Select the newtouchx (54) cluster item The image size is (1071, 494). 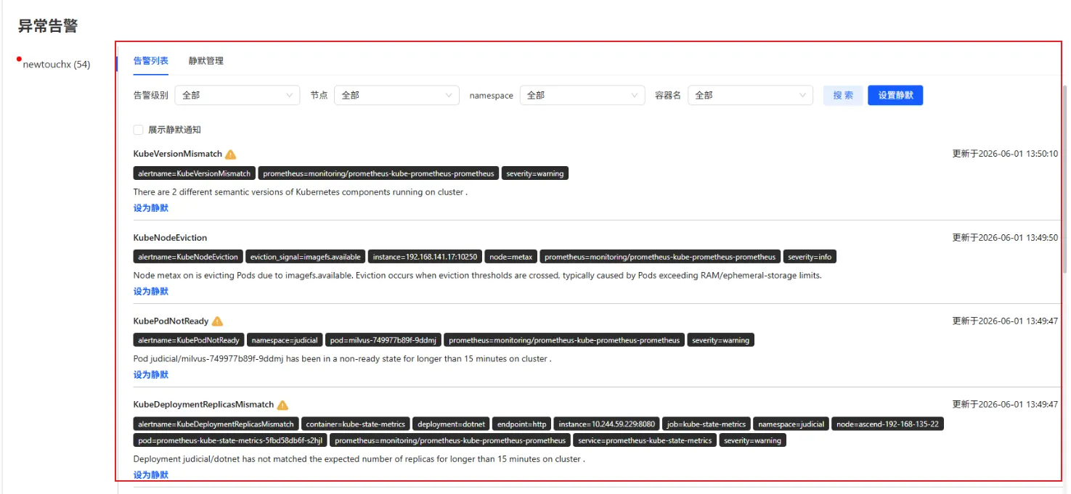coord(57,65)
